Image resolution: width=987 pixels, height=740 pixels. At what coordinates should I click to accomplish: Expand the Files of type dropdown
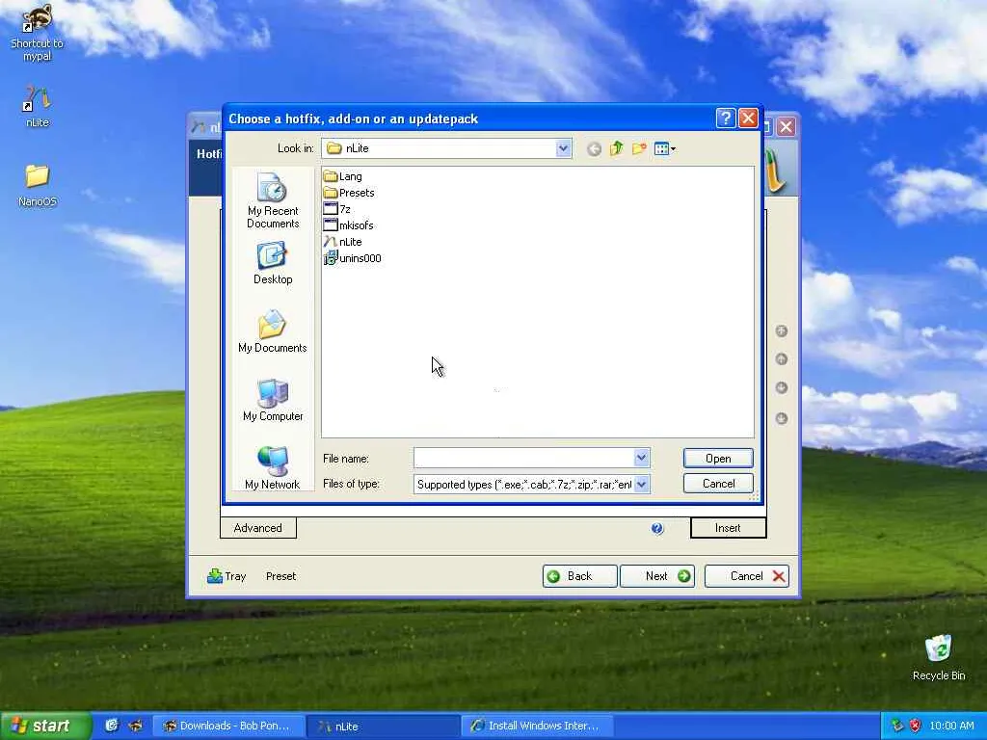point(641,484)
